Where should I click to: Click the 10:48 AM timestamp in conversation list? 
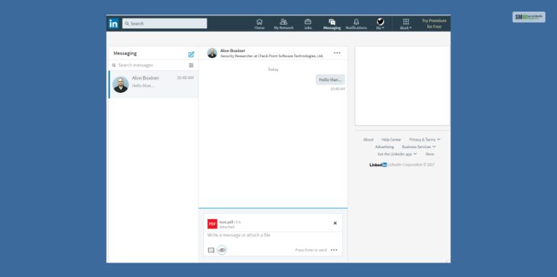[x=185, y=78]
